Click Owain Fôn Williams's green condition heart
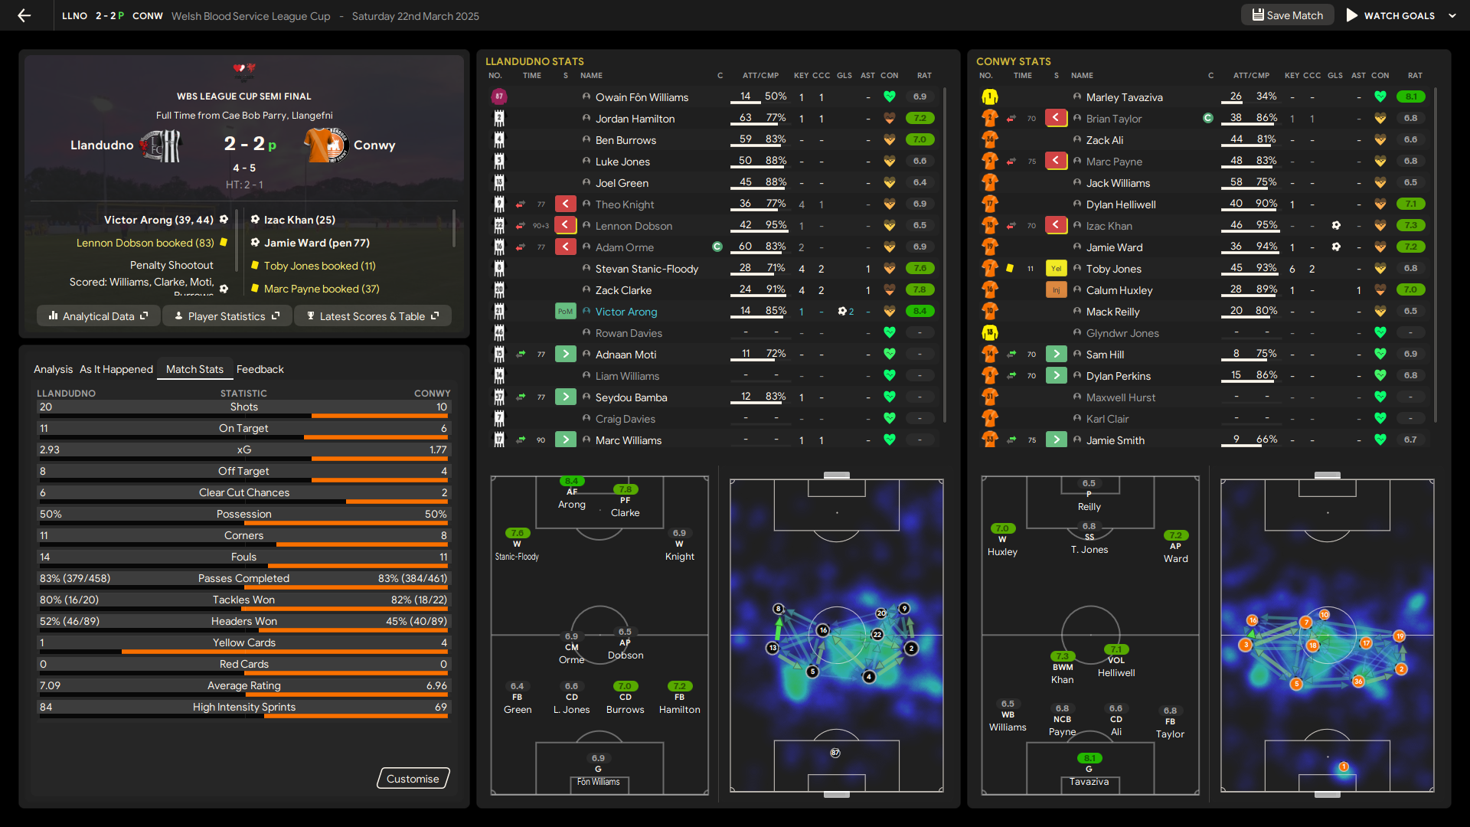Image resolution: width=1470 pixels, height=827 pixels. [x=889, y=97]
